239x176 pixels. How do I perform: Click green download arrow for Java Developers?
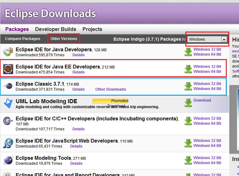point(188,52)
